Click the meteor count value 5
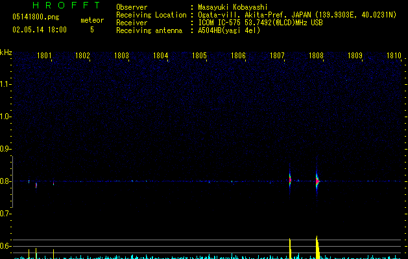The height and width of the screenshot is (259, 408). [92, 30]
